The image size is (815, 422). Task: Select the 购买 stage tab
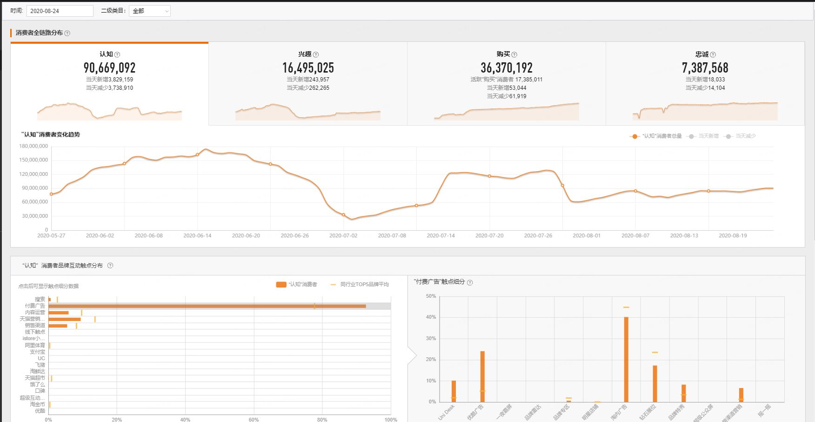click(506, 84)
